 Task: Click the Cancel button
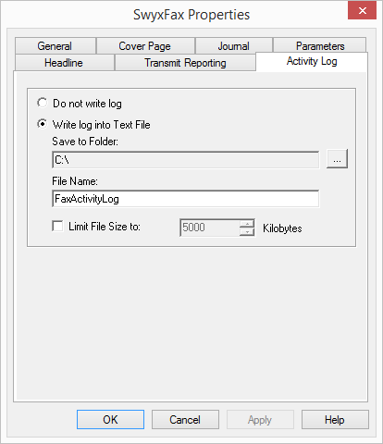click(185, 419)
